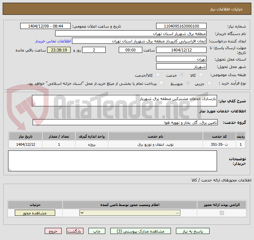
Task: Click the جزئیات column header
Action: click(35, 205)
